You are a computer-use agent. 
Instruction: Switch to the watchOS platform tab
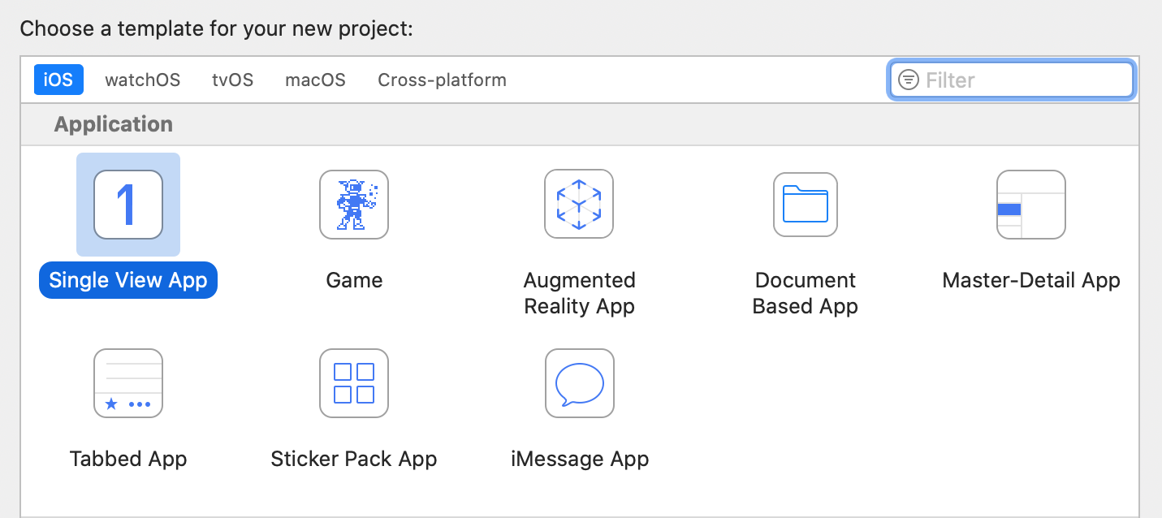click(143, 80)
